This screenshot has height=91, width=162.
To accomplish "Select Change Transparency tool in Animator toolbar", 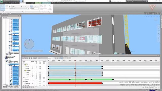I will 31,58.
